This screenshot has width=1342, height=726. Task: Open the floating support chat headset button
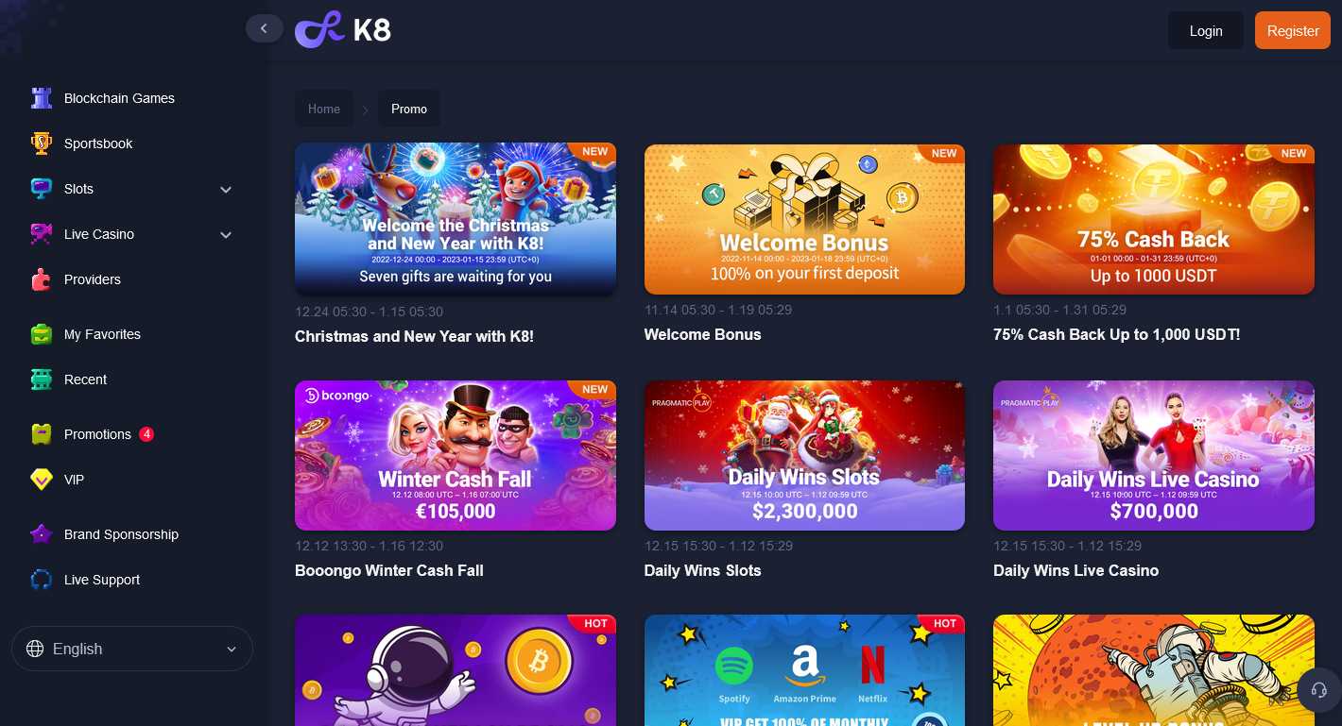pos(1318,690)
